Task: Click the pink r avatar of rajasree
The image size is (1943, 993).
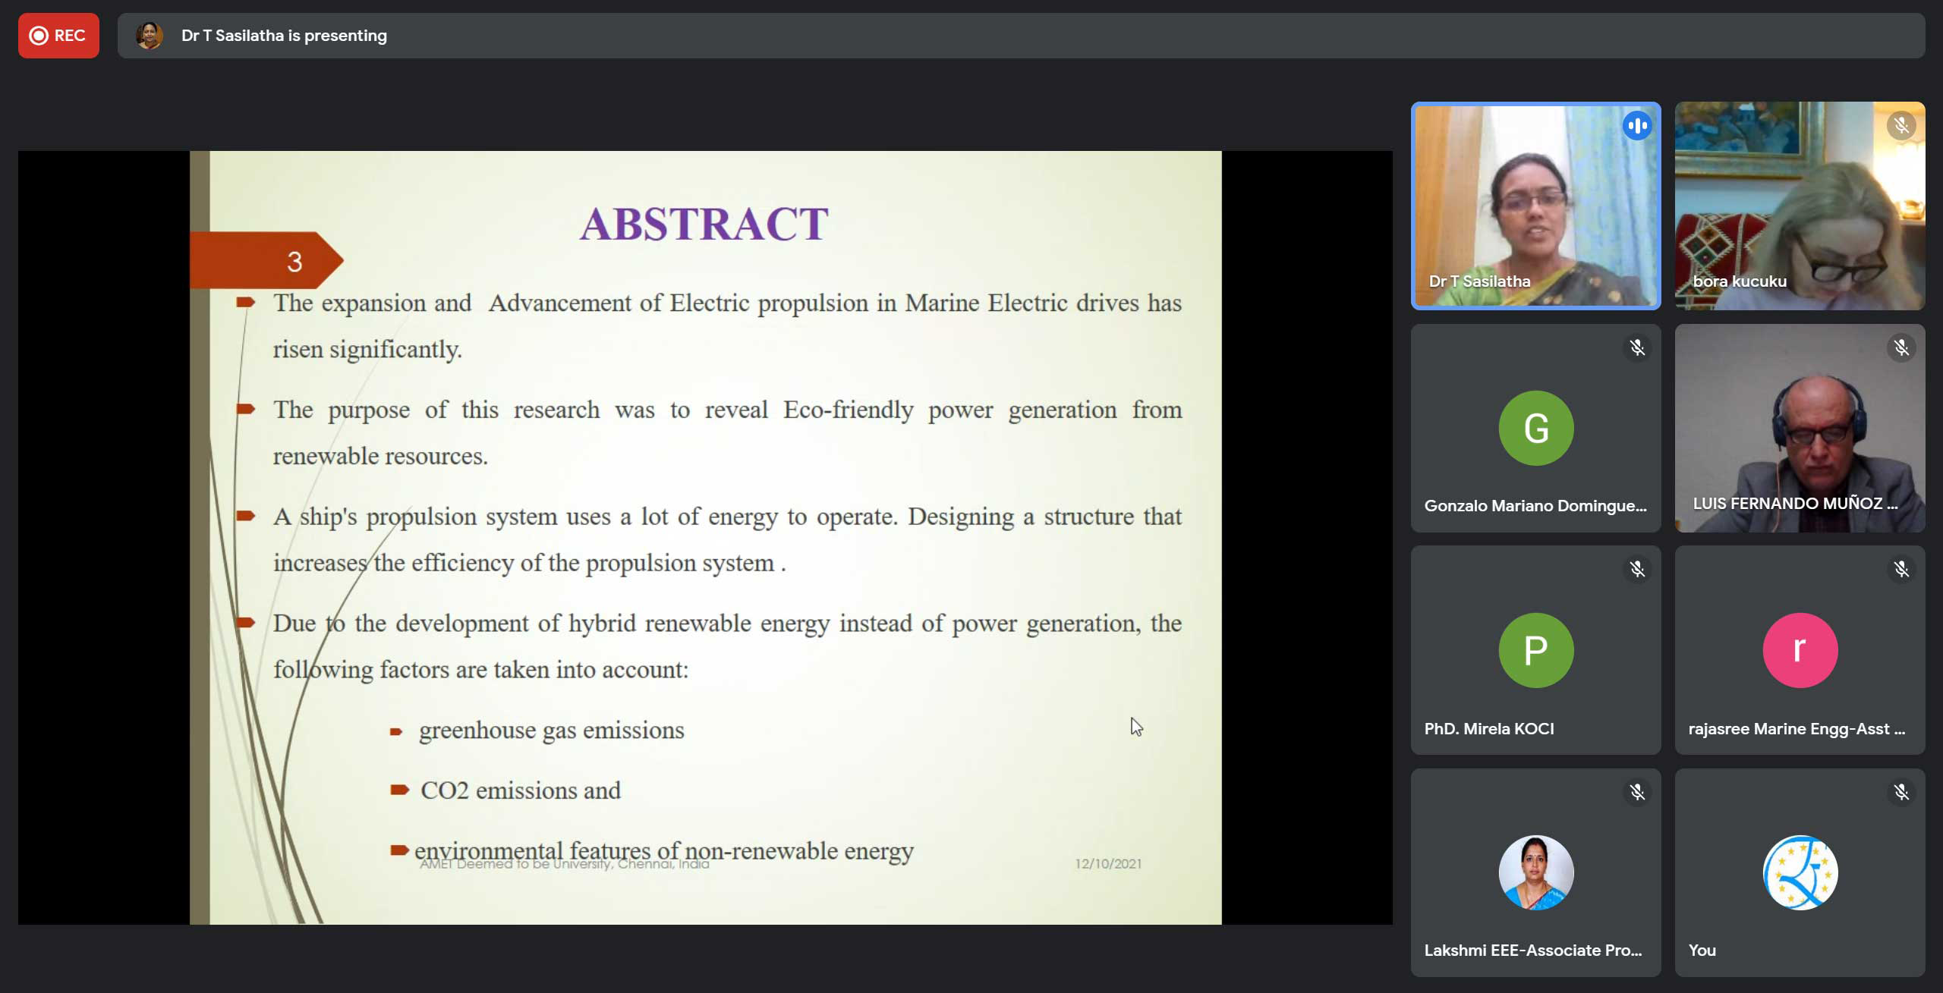Action: [1800, 650]
